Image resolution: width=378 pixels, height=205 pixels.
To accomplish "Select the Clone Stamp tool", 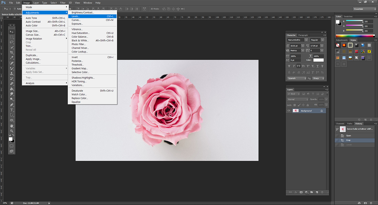I will pos(12,73).
